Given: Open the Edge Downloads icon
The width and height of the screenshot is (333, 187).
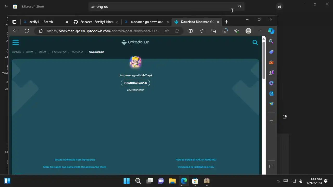Looking at the screenshot, I should coord(225,31).
